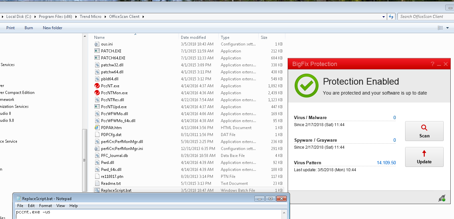Click Print in Explorer toolbar

[x=11, y=28]
